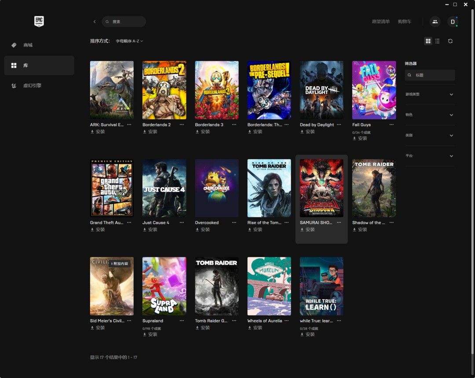Install Supraland
This screenshot has width=475, height=378.
click(150, 334)
